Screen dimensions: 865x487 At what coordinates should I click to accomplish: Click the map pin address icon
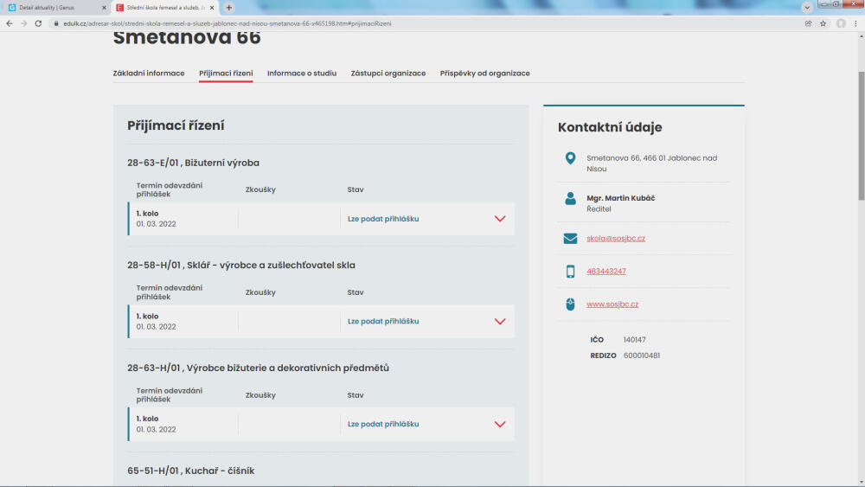pyautogui.click(x=570, y=158)
